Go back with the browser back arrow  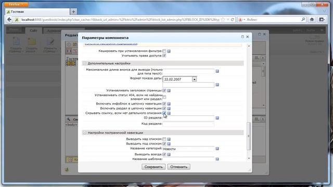point(9,20)
